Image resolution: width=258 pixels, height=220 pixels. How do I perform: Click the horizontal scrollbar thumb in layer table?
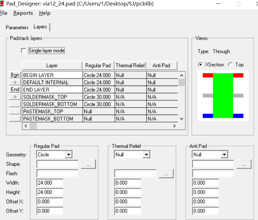point(33,126)
